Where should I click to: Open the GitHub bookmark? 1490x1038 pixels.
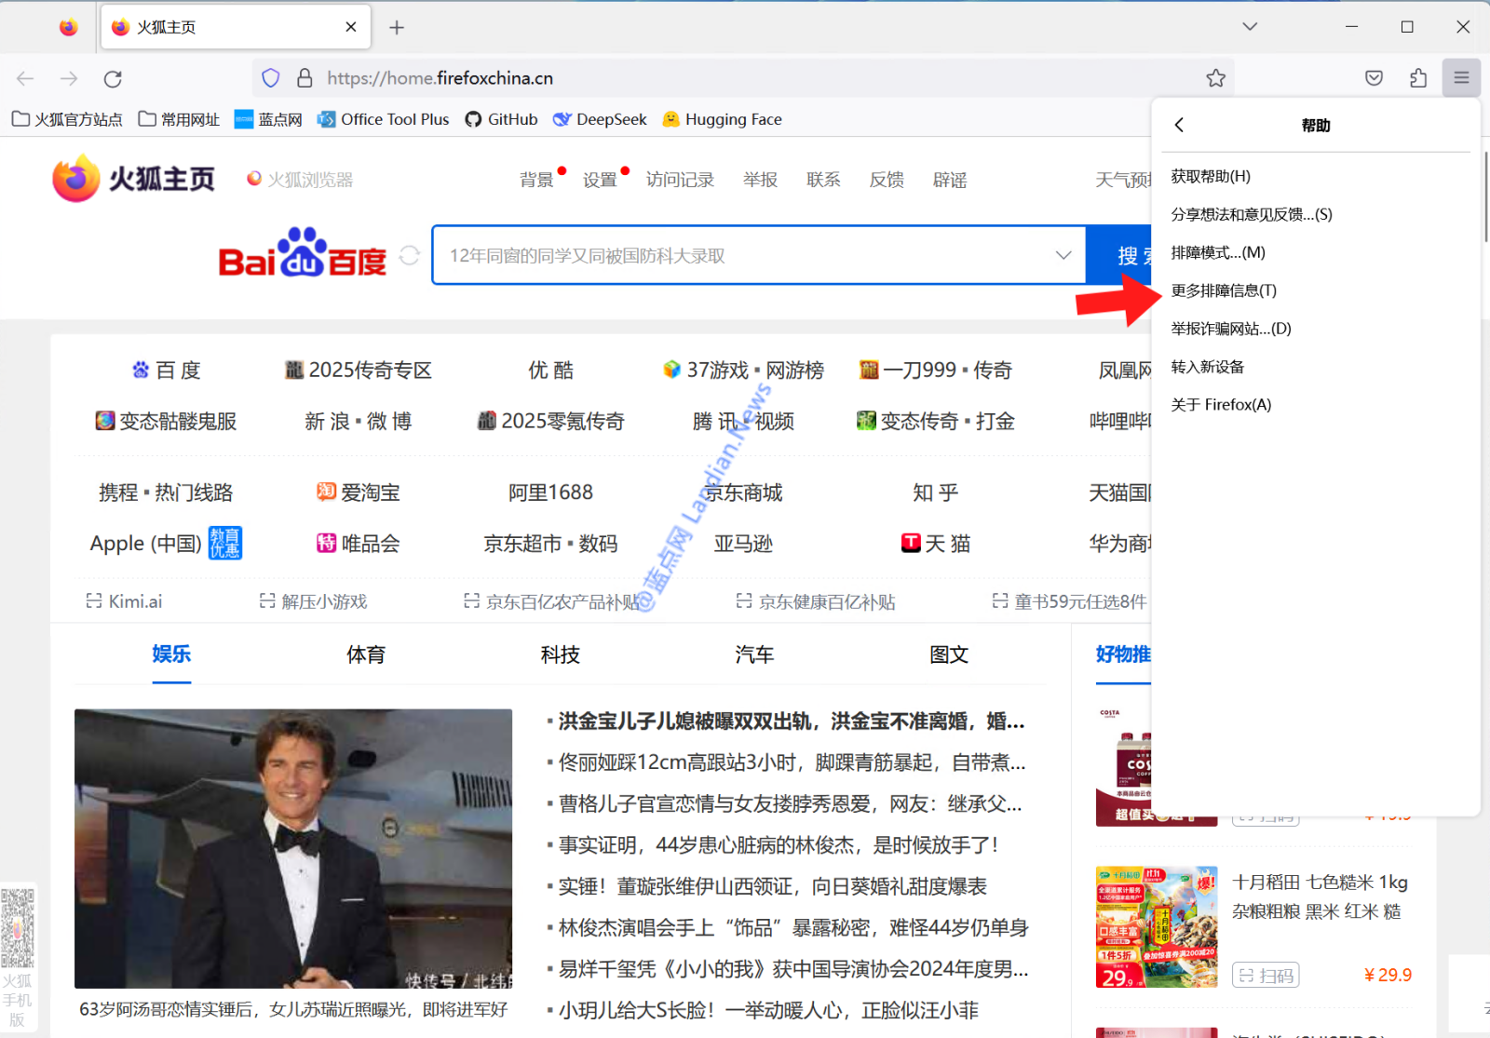coord(501,119)
